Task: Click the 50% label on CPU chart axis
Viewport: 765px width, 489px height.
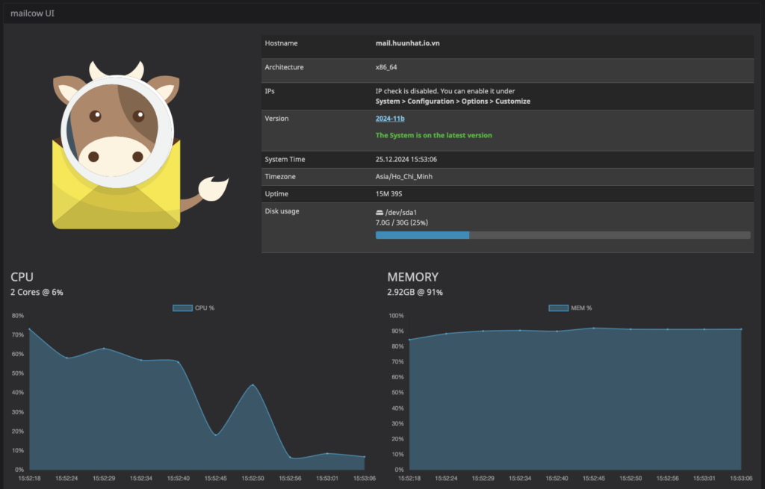Action: (x=18, y=373)
